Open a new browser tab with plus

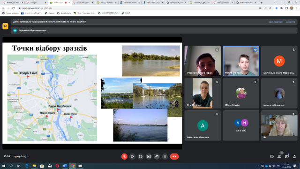tap(262, 3)
